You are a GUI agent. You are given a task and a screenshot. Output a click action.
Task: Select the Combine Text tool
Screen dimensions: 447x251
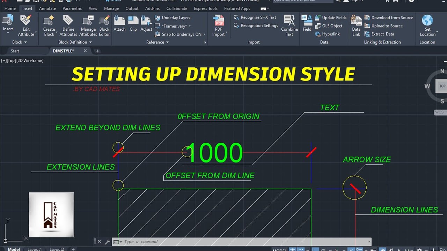(290, 26)
